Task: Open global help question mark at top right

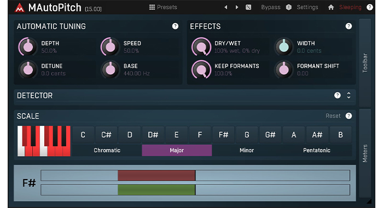Action: pyautogui.click(x=370, y=7)
